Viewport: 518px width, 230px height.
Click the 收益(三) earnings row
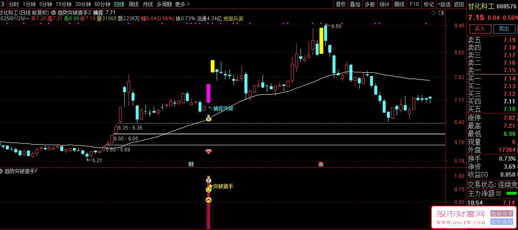[492, 174]
